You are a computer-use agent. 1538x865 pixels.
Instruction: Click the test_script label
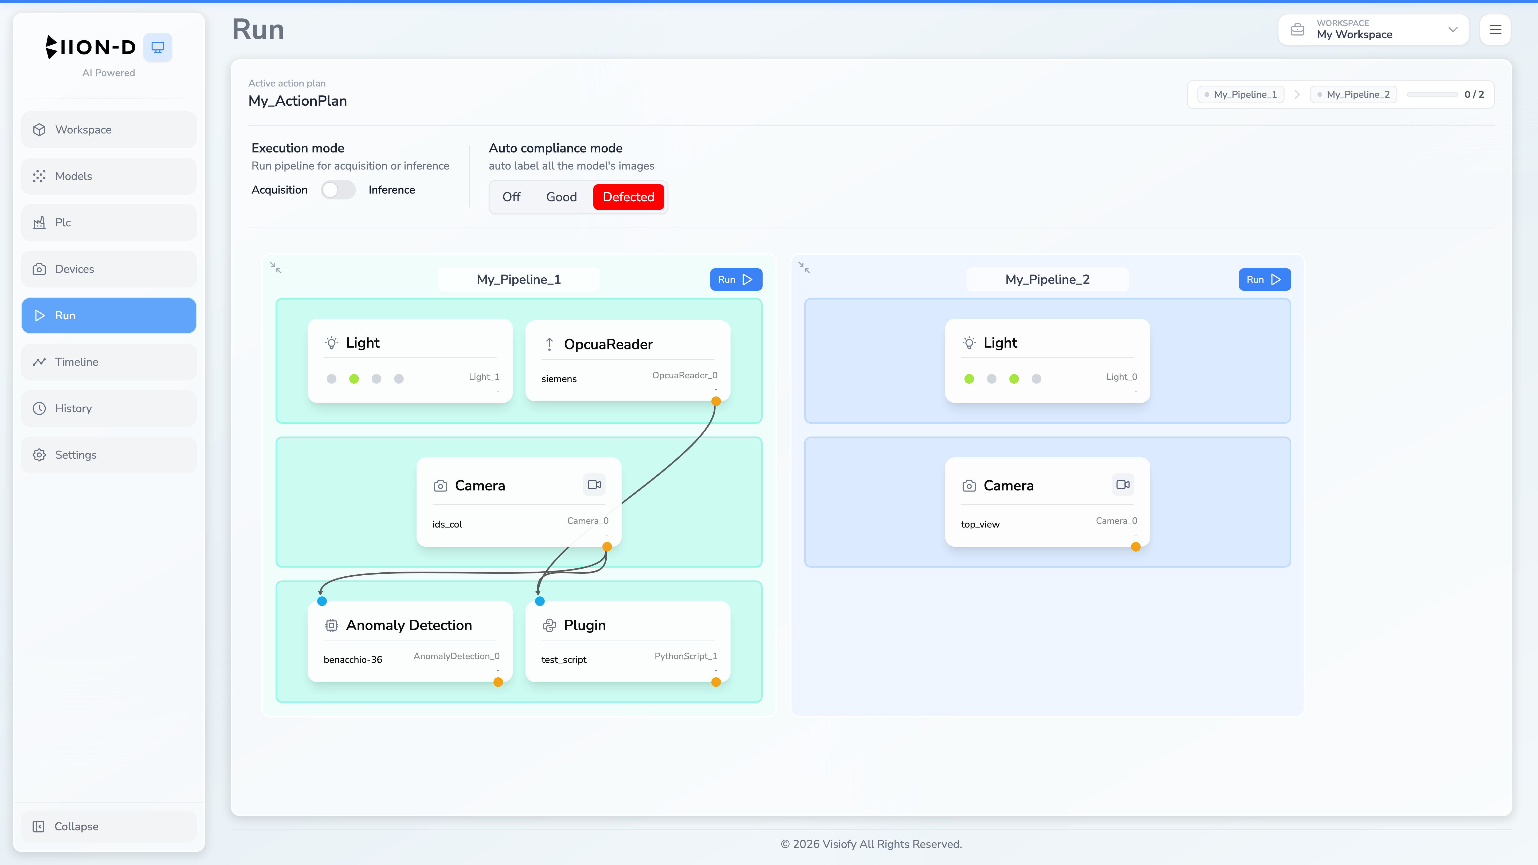564,660
